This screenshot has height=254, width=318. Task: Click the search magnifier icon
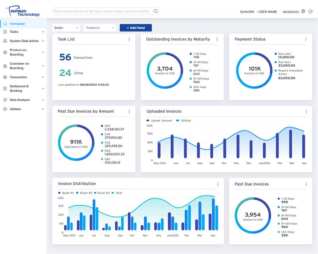(155, 11)
